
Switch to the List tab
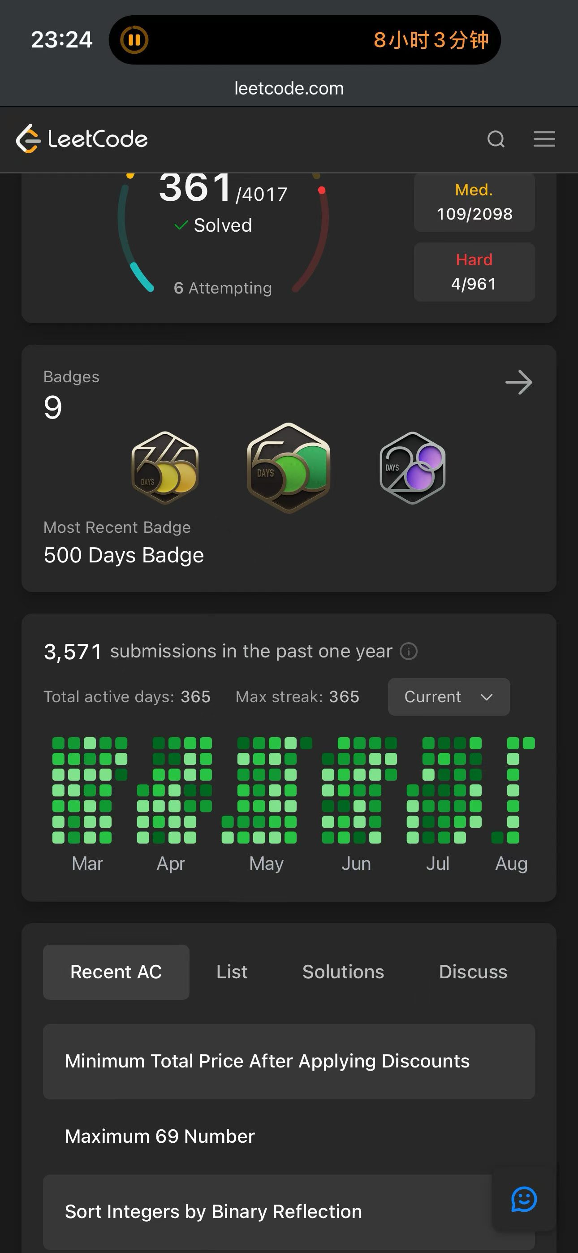tap(232, 972)
